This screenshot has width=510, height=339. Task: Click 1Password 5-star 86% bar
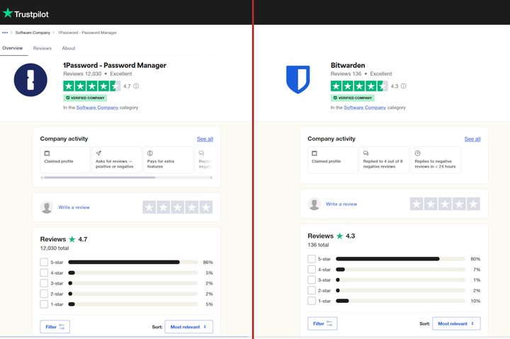133,262
